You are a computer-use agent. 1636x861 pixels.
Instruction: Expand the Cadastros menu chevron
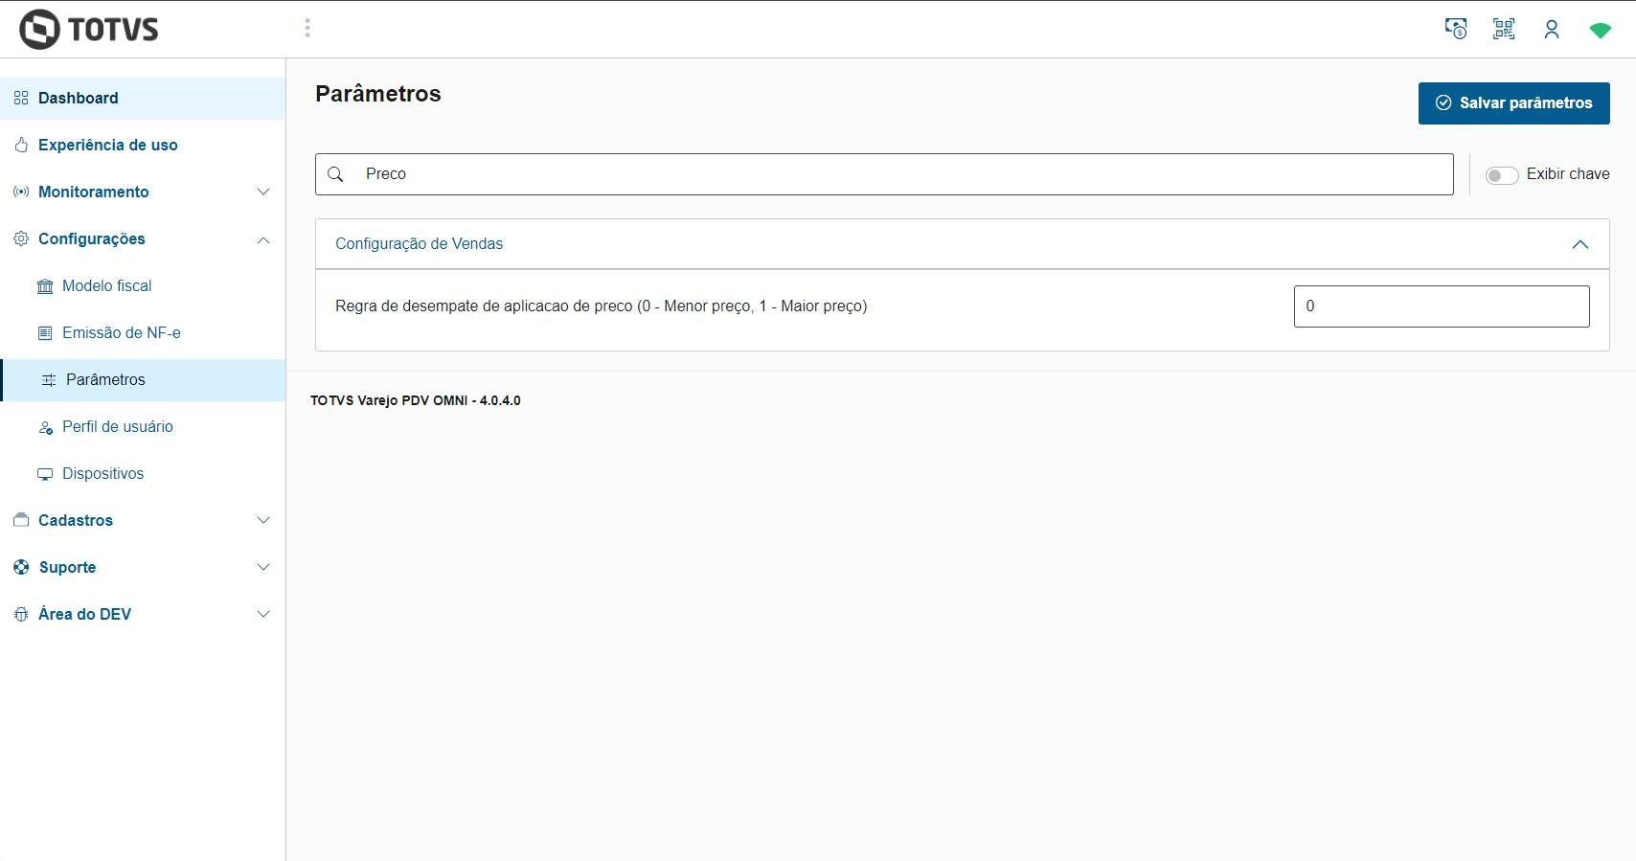point(263,520)
